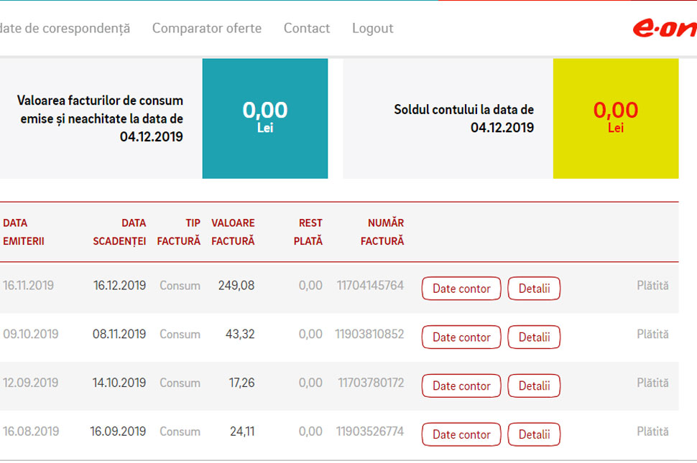Screen dimensions: 697x463
Task: Click the 0,00 rest plată in 16.11.2019 row
Action: click(x=310, y=286)
